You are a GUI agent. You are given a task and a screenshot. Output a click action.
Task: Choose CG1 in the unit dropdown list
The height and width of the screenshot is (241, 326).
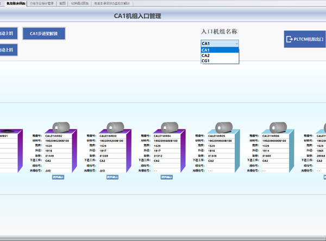[x=220, y=61]
